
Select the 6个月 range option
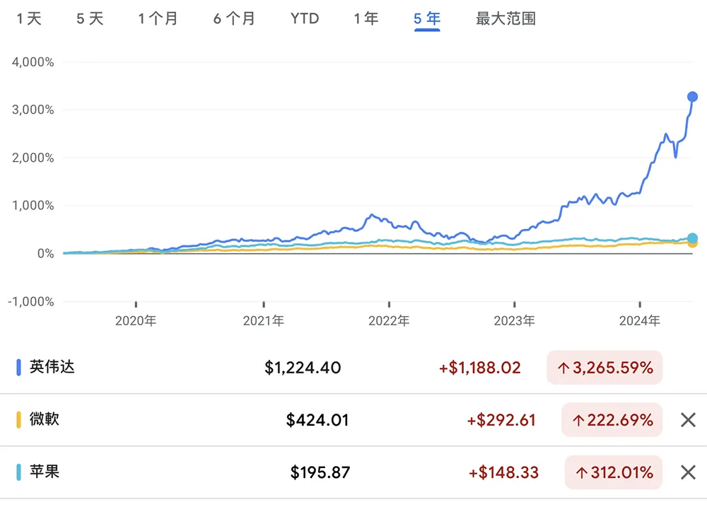[235, 19]
